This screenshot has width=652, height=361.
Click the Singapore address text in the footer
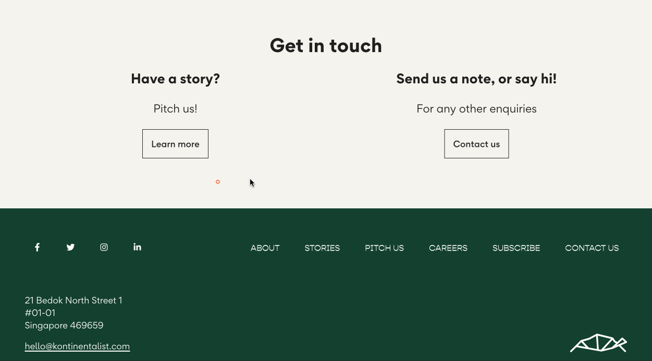pos(64,325)
